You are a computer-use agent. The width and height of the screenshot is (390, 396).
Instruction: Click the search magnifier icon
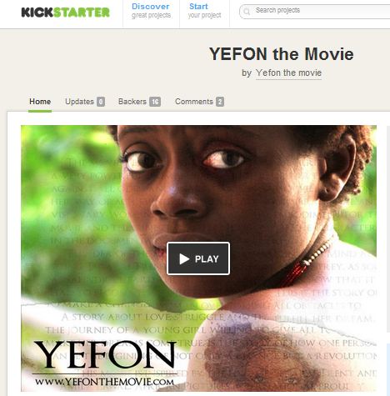(x=247, y=12)
